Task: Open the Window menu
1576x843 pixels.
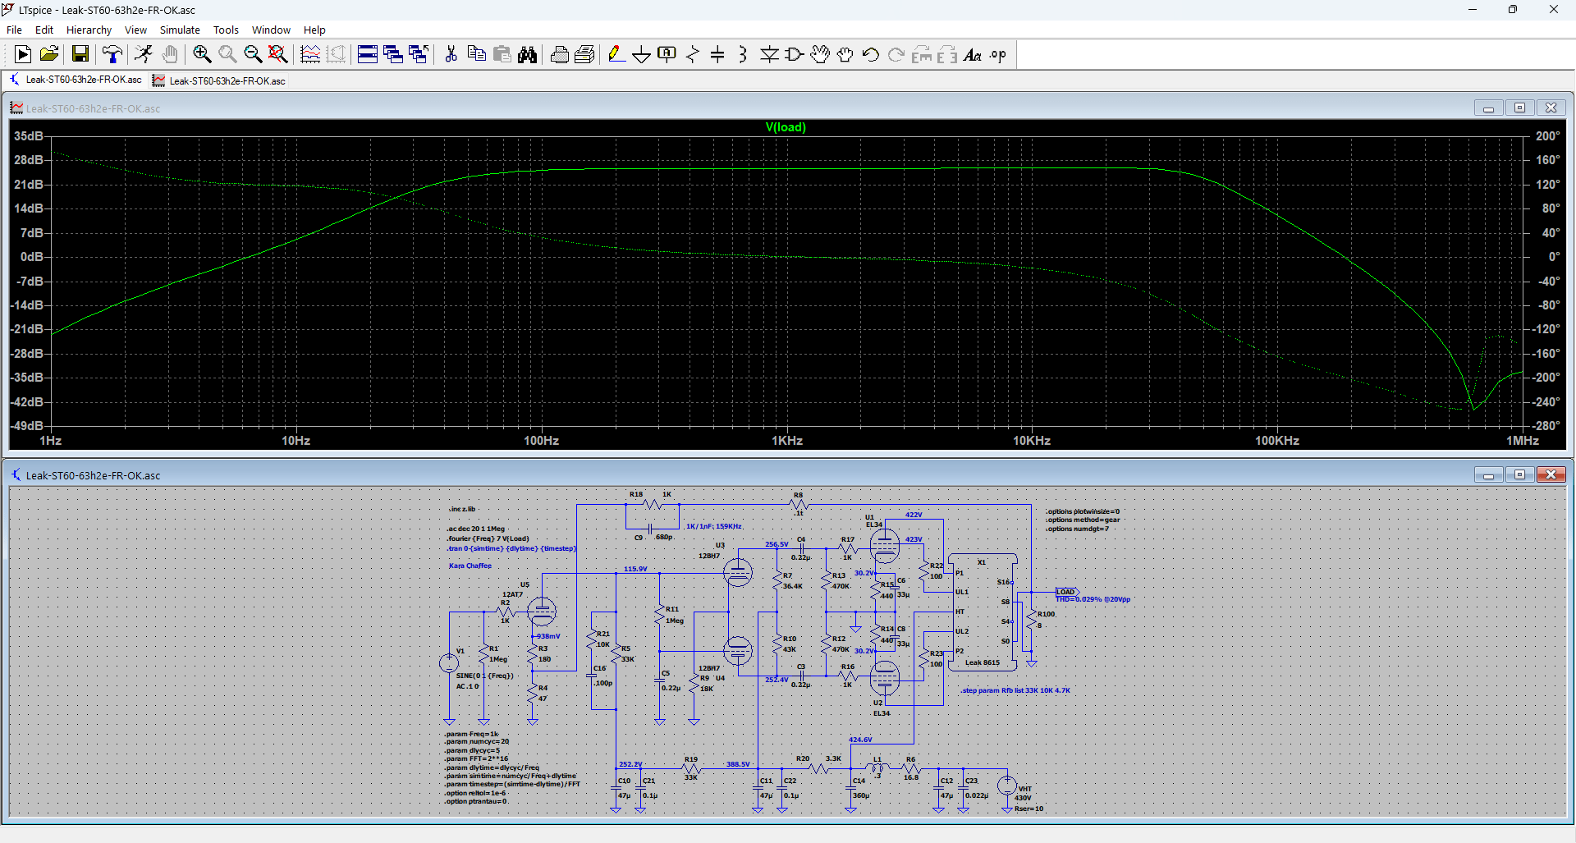Action: tap(271, 30)
